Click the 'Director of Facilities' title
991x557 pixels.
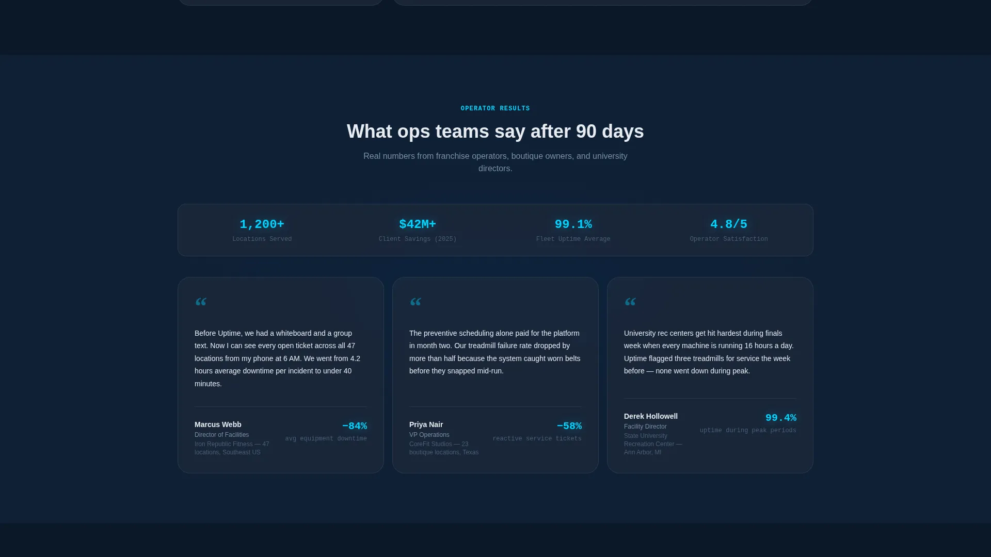221,435
